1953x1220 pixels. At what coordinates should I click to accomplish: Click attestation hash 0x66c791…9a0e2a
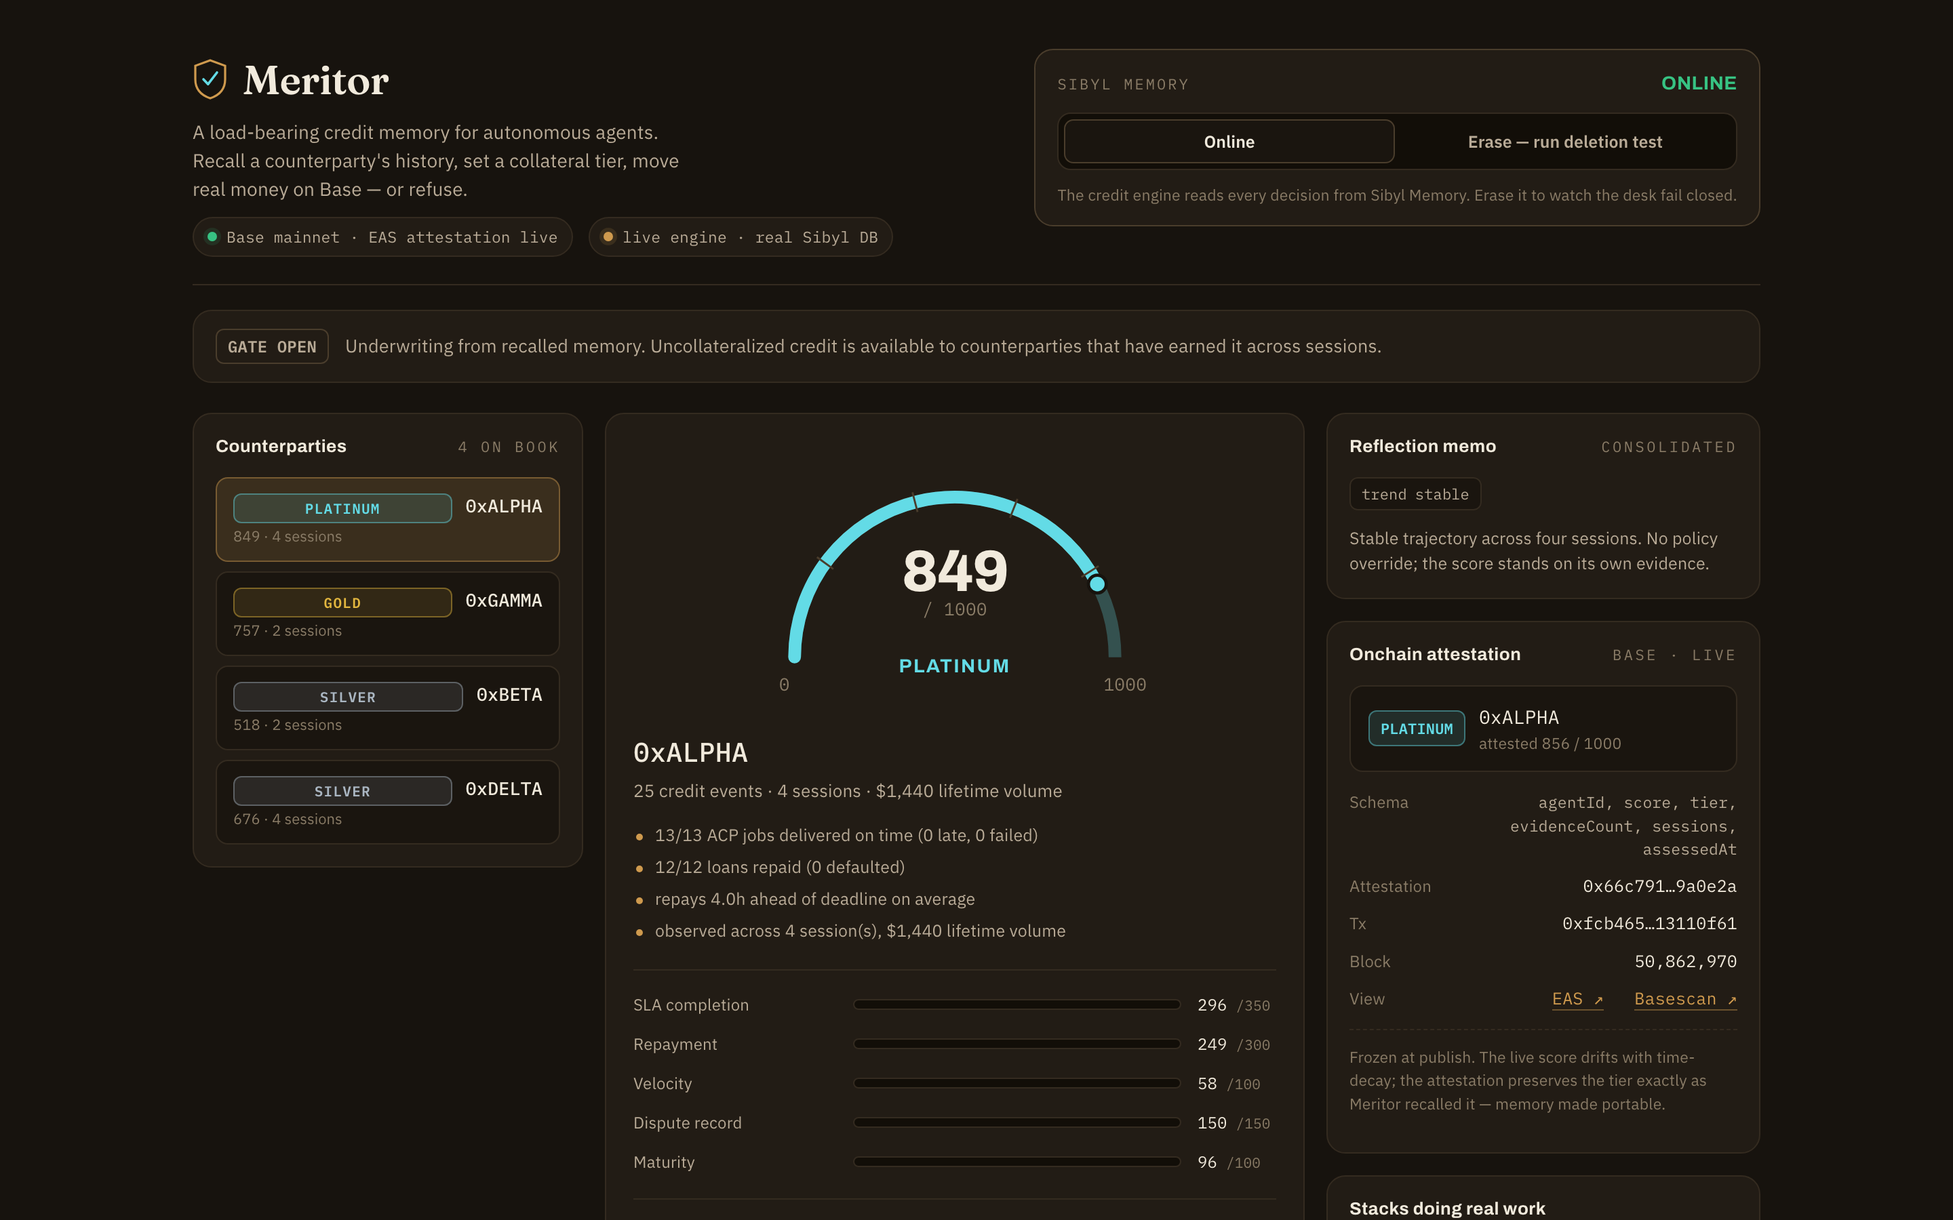coord(1659,886)
